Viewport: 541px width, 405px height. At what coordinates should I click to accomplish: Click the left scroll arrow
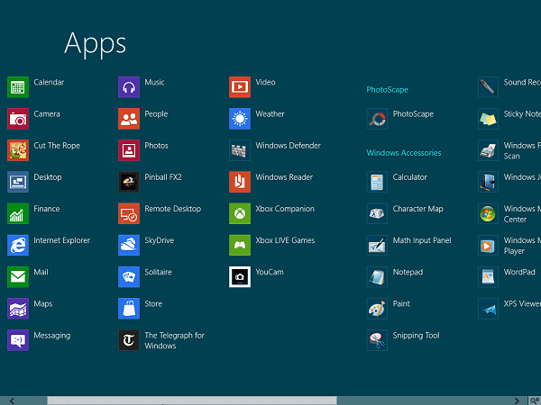click(12, 400)
